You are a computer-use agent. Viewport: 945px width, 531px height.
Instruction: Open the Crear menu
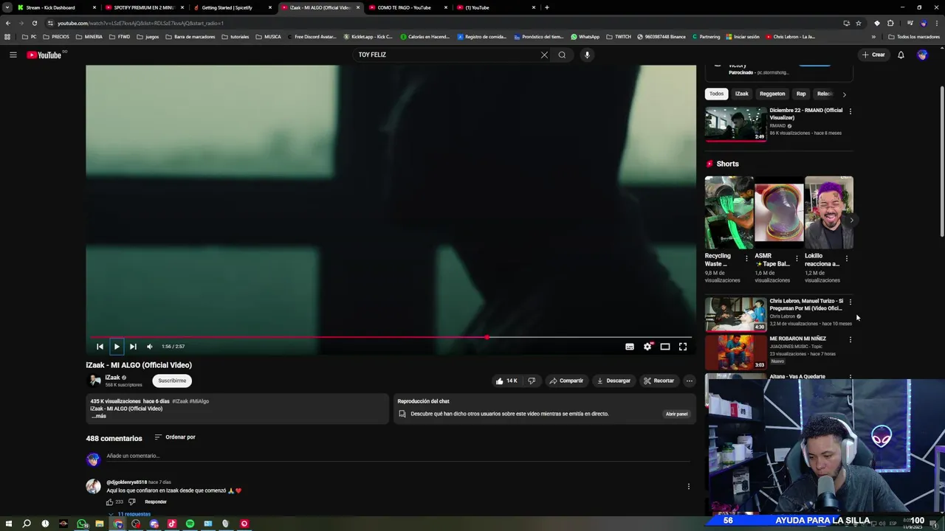point(873,55)
